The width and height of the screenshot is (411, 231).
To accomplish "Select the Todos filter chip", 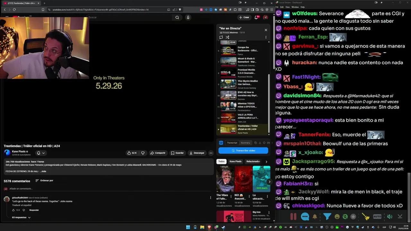I will pyautogui.click(x=221, y=161).
